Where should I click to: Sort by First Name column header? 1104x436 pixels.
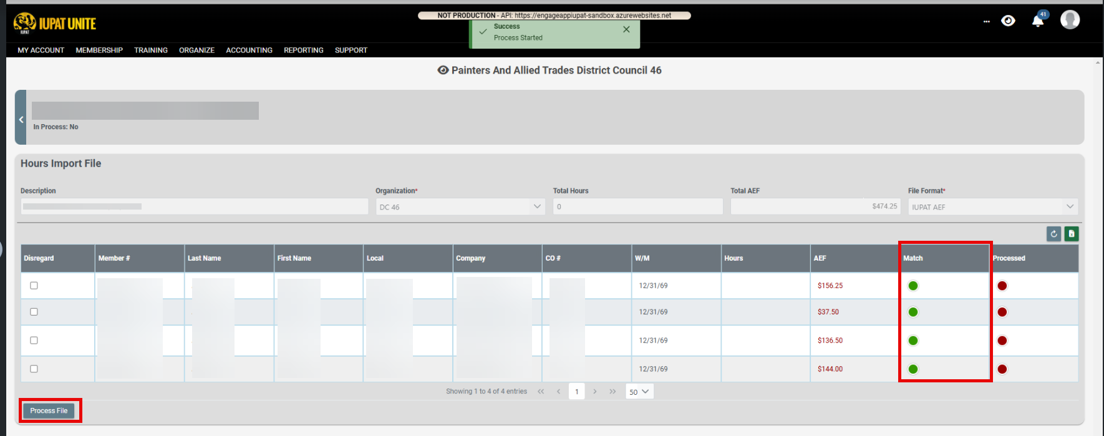point(318,258)
